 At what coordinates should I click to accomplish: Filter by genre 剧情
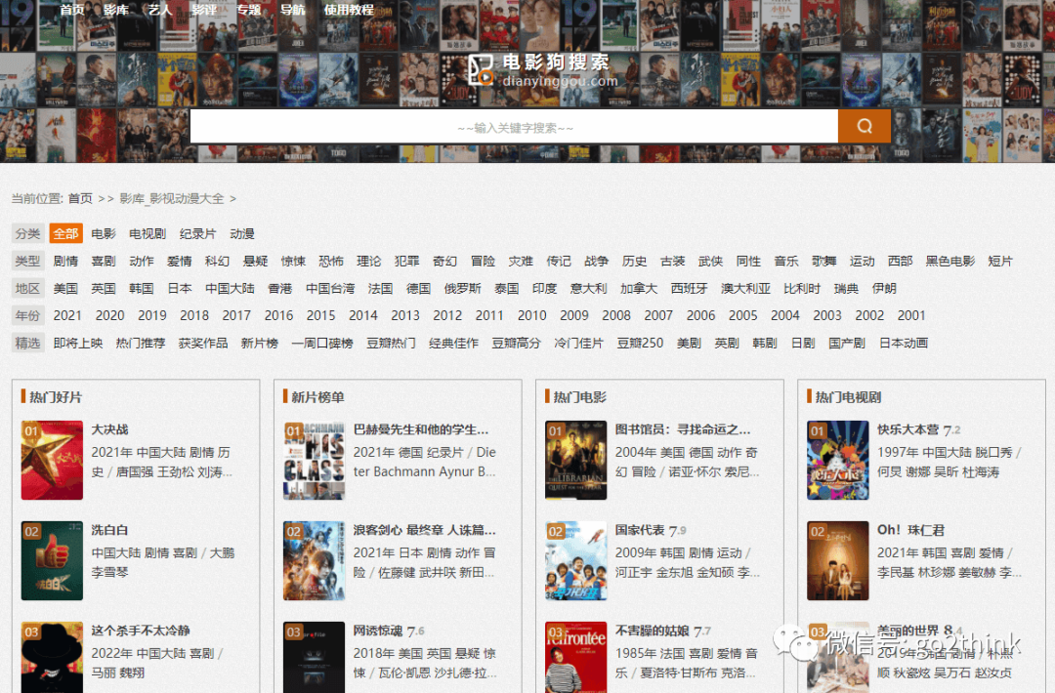(x=66, y=261)
